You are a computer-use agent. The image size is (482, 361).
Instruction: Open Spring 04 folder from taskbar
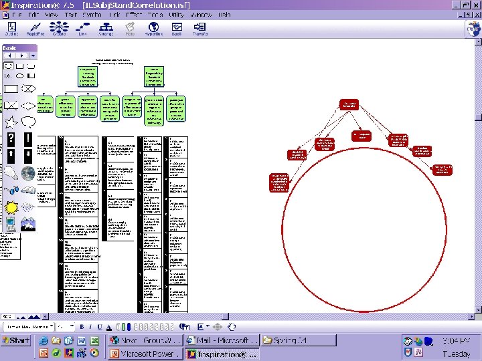[x=298, y=340]
